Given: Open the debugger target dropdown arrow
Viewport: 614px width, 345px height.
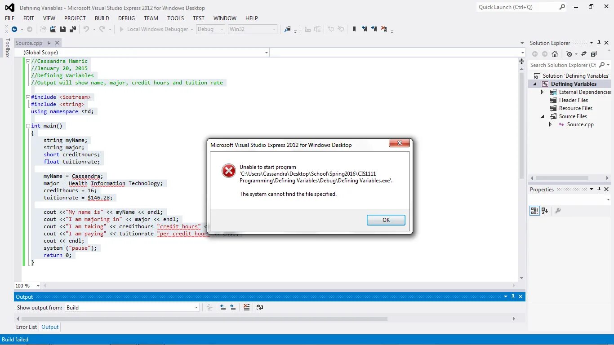Looking at the screenshot, I should point(192,30).
